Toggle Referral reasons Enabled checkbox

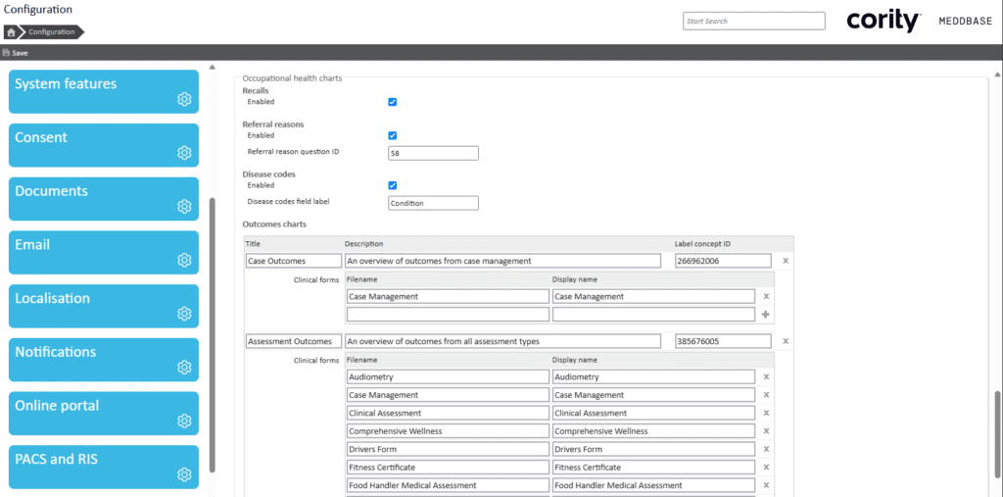(393, 135)
